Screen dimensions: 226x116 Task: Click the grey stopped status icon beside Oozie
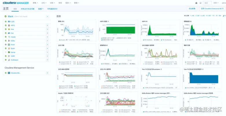(5, 45)
